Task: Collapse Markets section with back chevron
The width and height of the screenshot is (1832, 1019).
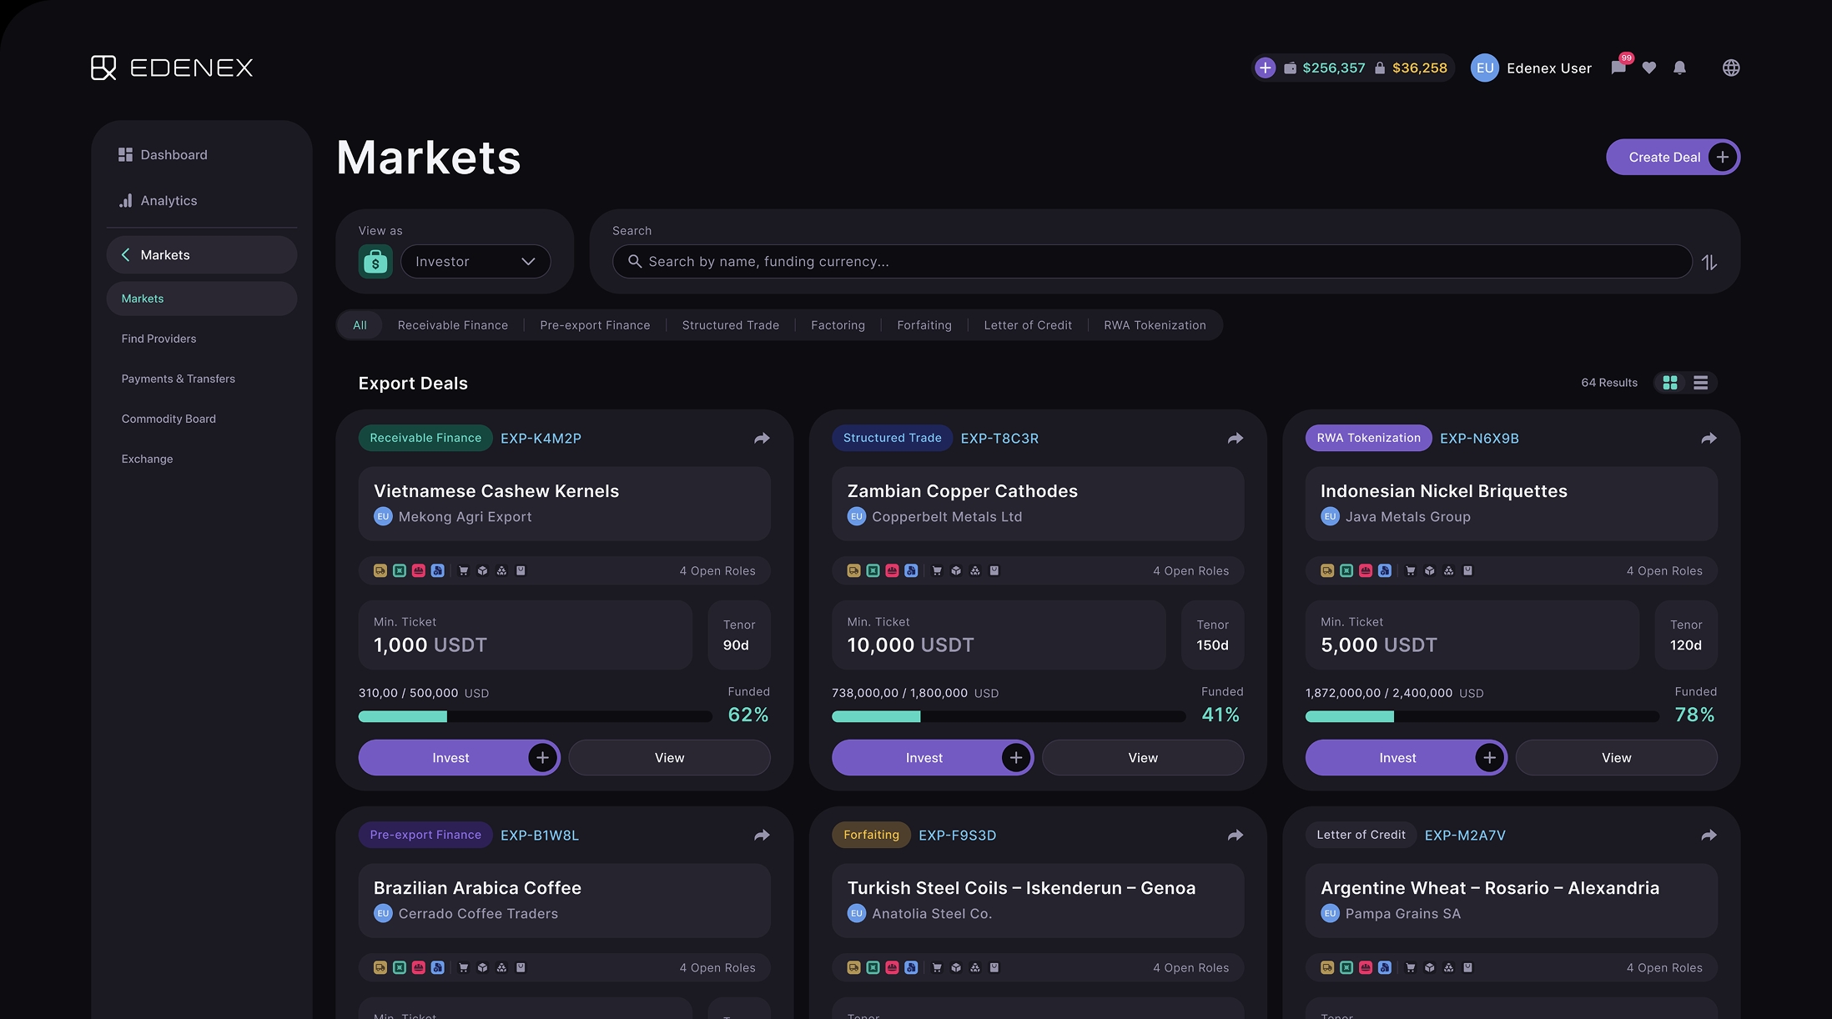Action: click(x=125, y=254)
